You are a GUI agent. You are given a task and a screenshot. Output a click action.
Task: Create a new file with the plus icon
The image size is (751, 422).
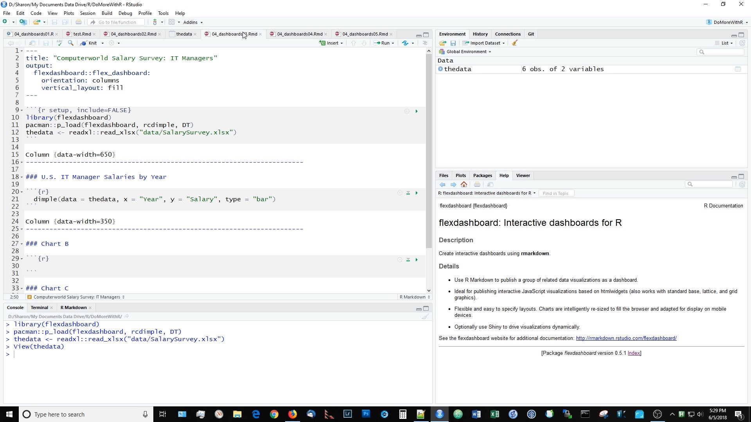point(5,22)
